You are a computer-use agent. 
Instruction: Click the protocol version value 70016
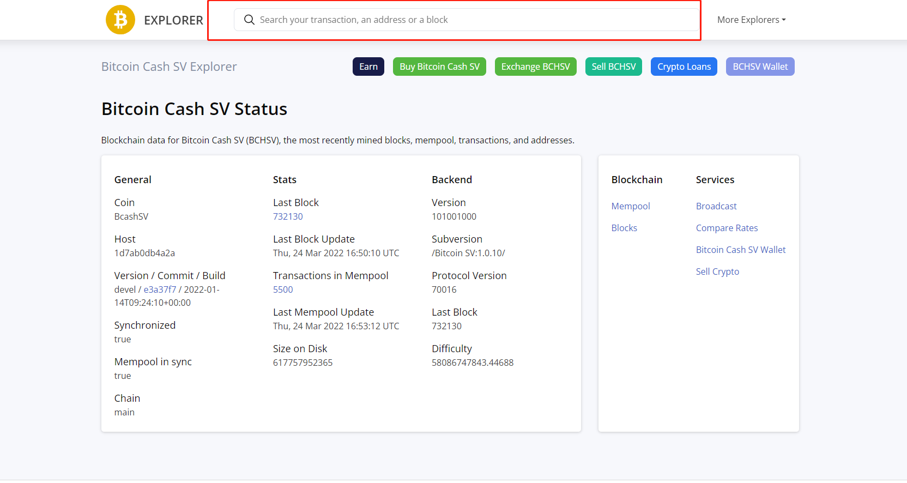[444, 289]
